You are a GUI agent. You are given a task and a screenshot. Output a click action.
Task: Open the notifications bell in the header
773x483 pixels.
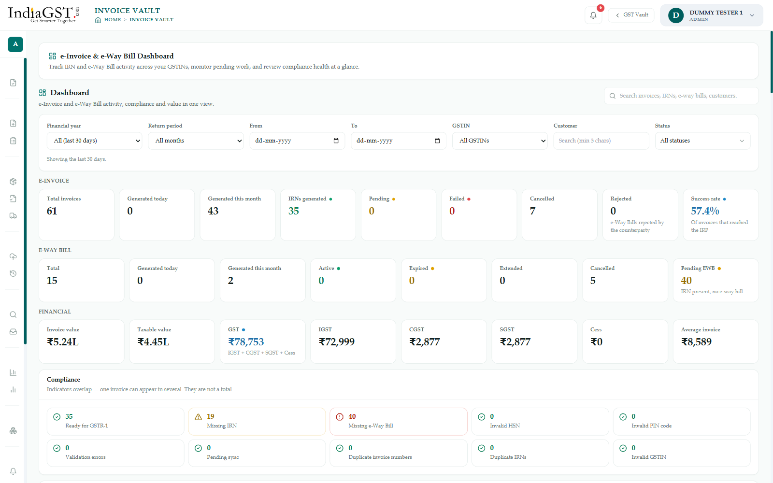coord(593,15)
